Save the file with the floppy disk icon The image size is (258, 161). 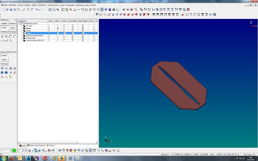click(11, 10)
